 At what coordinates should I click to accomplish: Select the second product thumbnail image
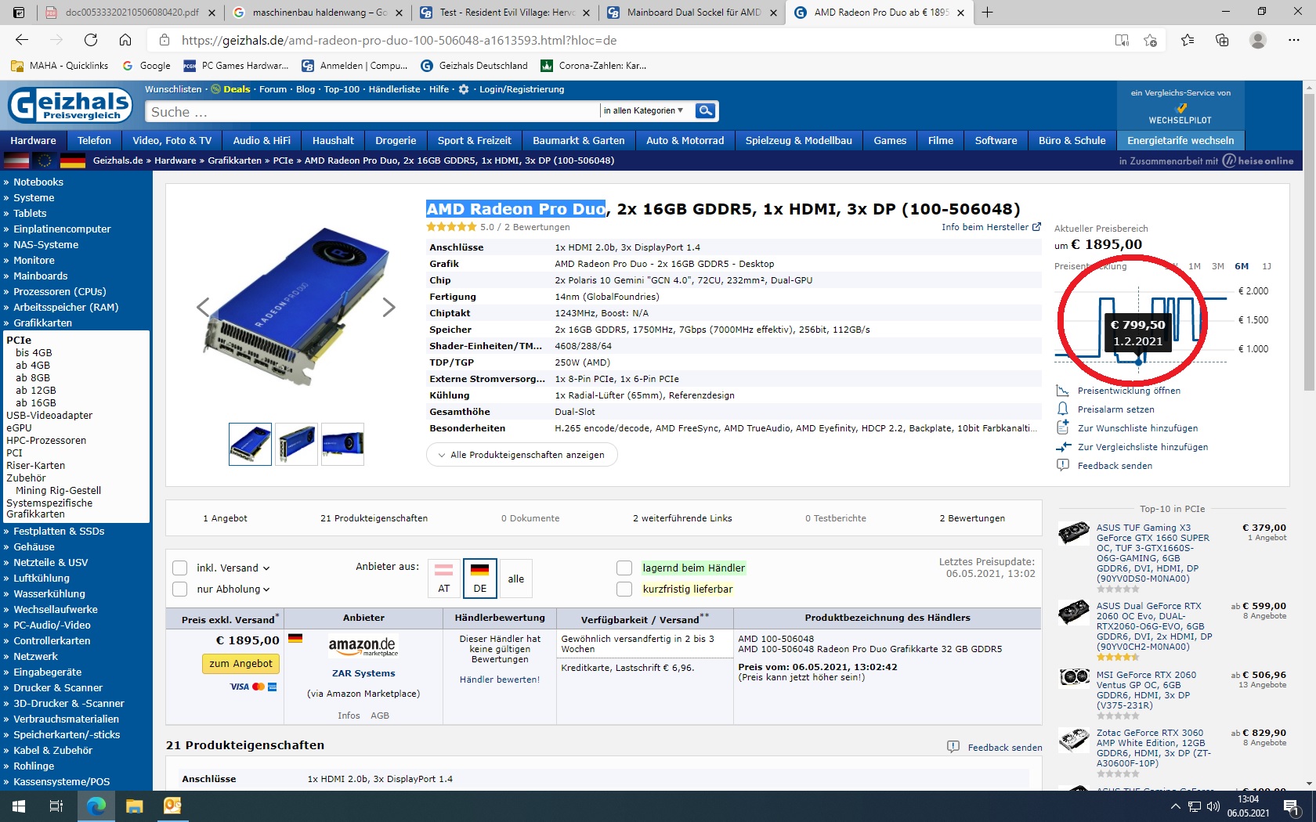click(296, 445)
